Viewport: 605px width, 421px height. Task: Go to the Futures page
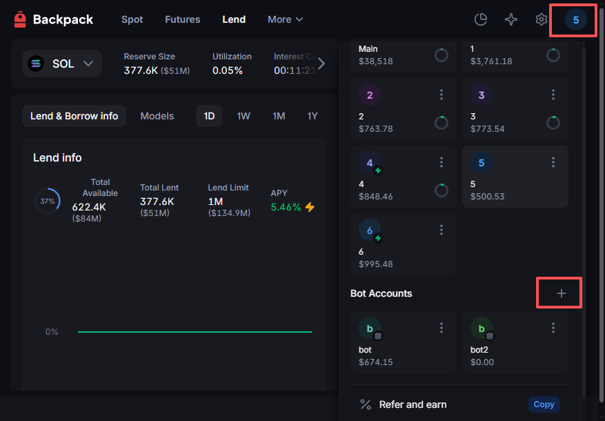pyautogui.click(x=183, y=19)
